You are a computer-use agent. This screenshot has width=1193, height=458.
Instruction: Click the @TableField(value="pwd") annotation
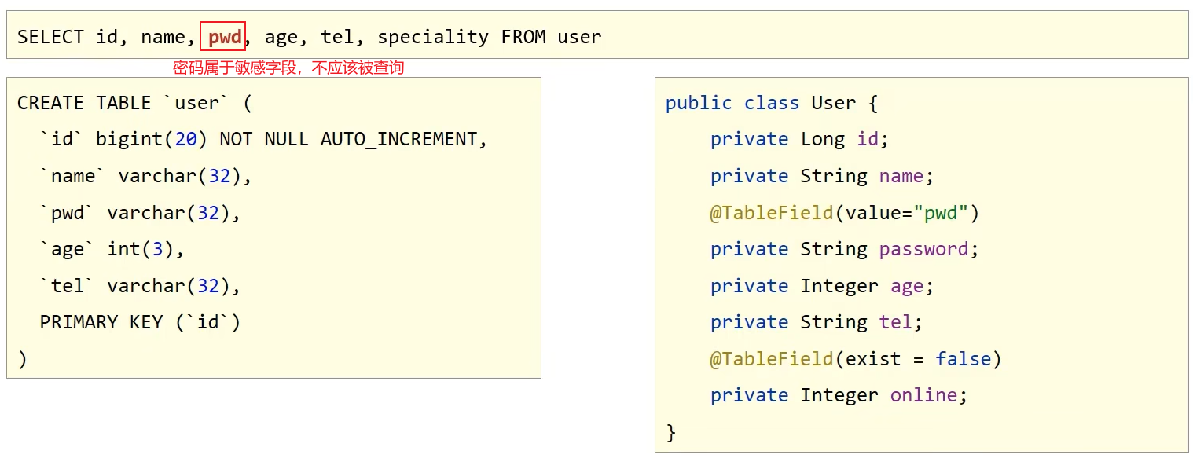coord(845,213)
